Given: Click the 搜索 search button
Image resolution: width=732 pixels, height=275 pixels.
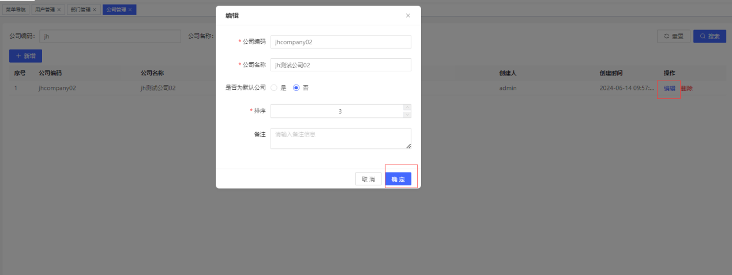Looking at the screenshot, I should [x=710, y=36].
